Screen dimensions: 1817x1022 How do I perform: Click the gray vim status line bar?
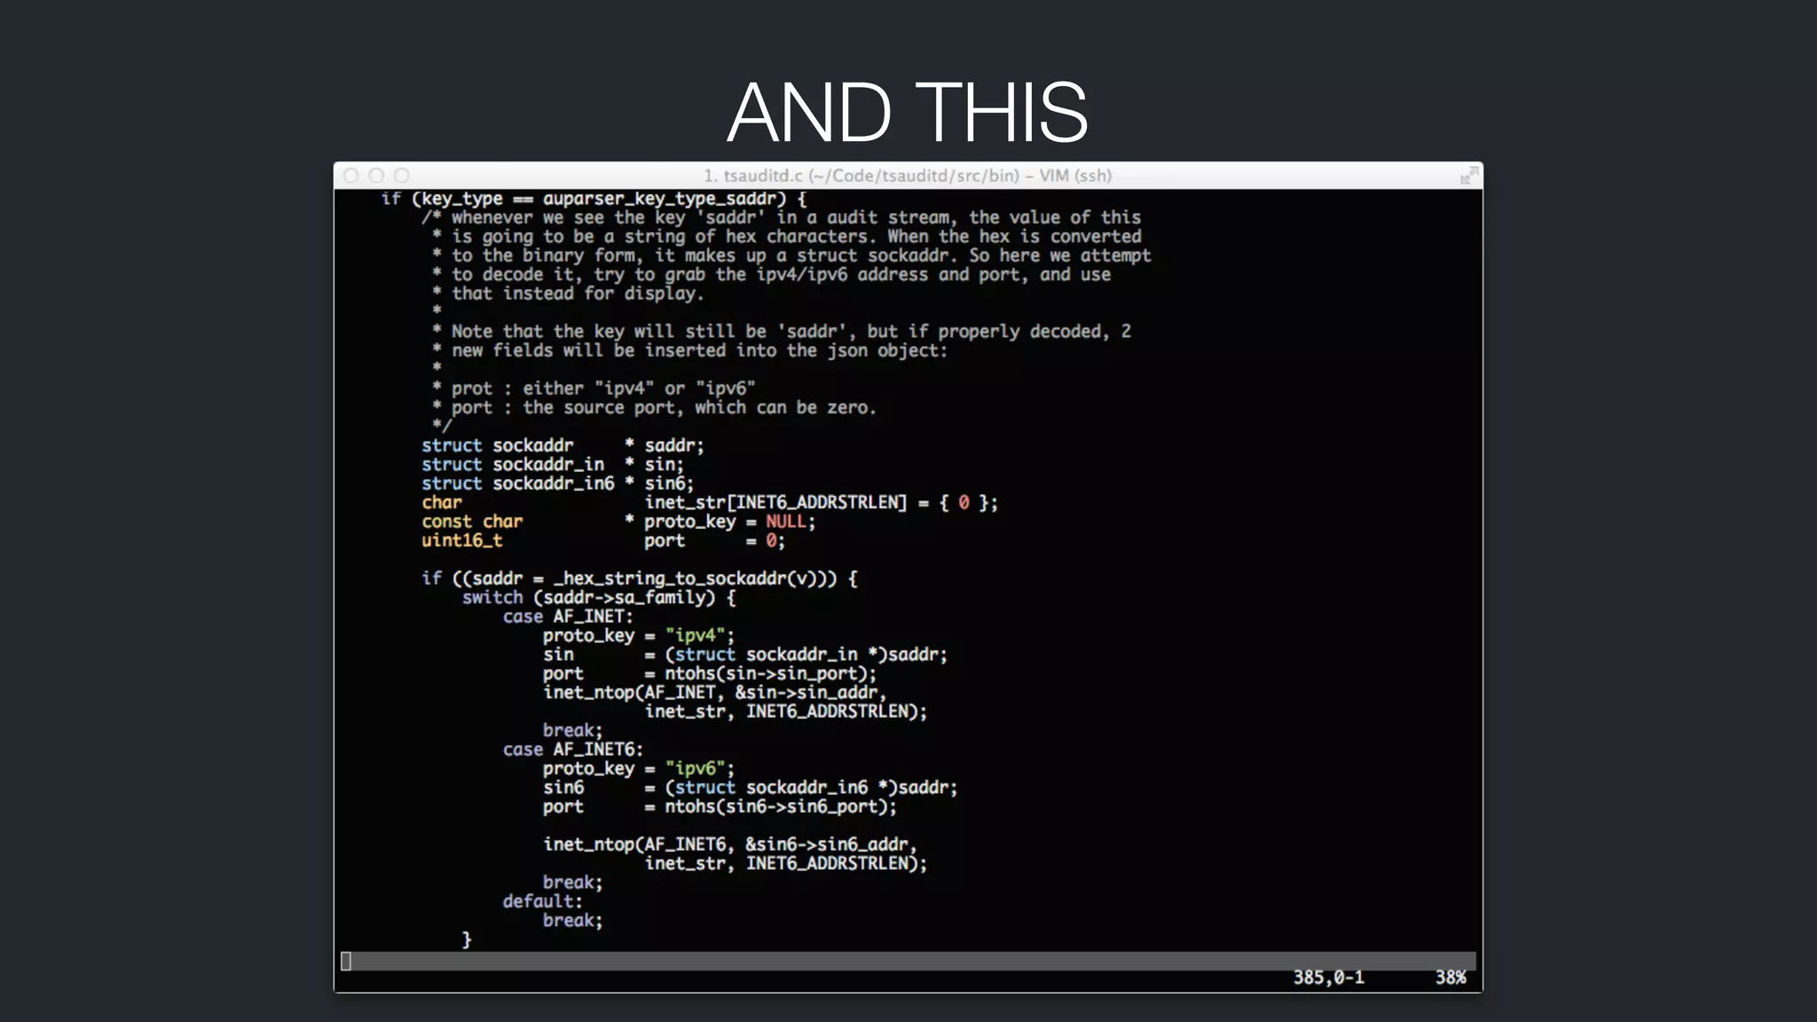click(908, 961)
